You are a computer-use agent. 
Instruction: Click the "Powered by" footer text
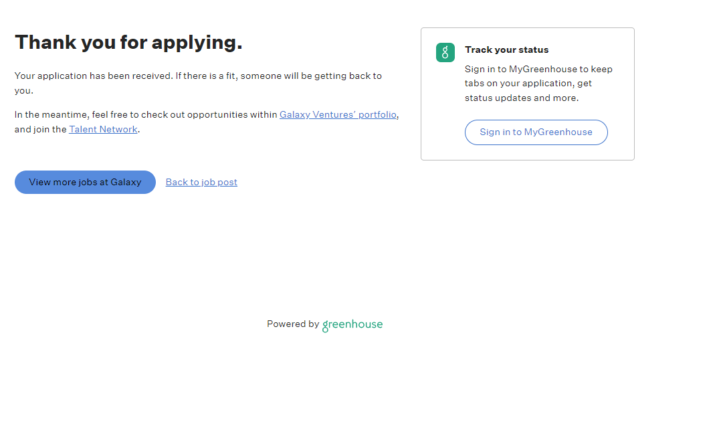click(292, 324)
